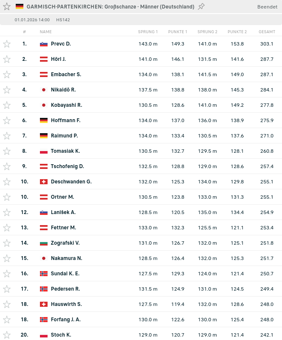Click the pin icon next to event title
This screenshot has width=282, height=340.
(201, 6)
